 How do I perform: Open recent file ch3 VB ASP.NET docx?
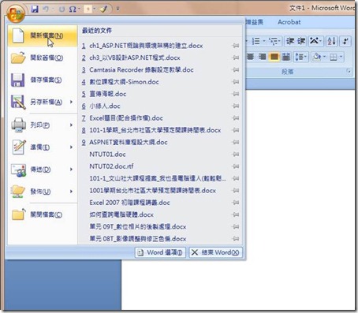pos(160,58)
